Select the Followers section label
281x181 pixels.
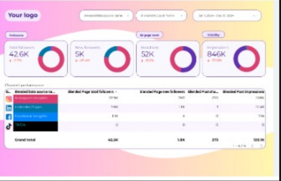[x=16, y=35]
